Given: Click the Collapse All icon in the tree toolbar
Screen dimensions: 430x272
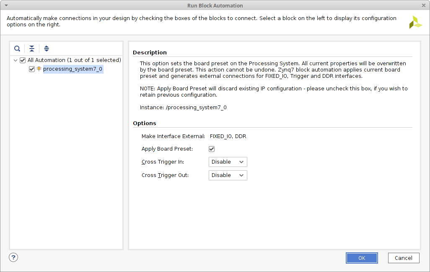Looking at the screenshot, I should point(32,49).
